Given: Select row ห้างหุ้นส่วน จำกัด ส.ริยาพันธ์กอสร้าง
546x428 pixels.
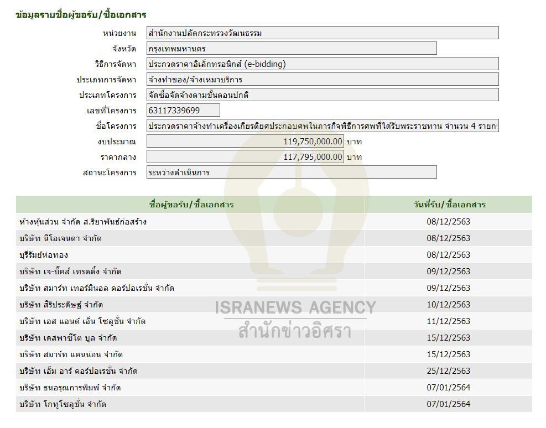Looking at the screenshot, I should (83, 222).
